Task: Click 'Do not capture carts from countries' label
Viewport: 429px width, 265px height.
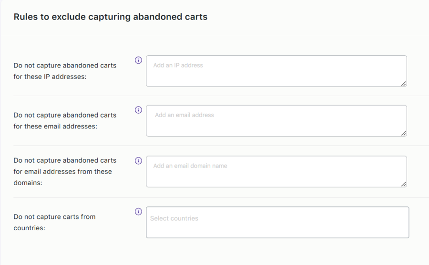Action: coord(54,222)
